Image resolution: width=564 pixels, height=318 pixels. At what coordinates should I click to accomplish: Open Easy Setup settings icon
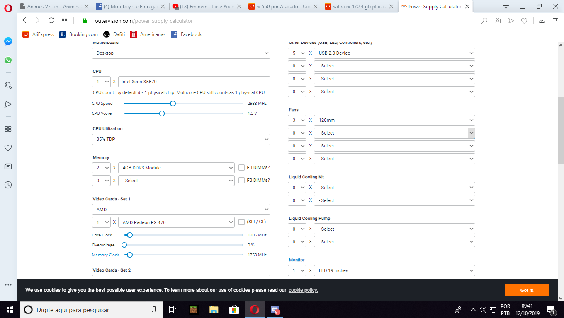coord(555,21)
